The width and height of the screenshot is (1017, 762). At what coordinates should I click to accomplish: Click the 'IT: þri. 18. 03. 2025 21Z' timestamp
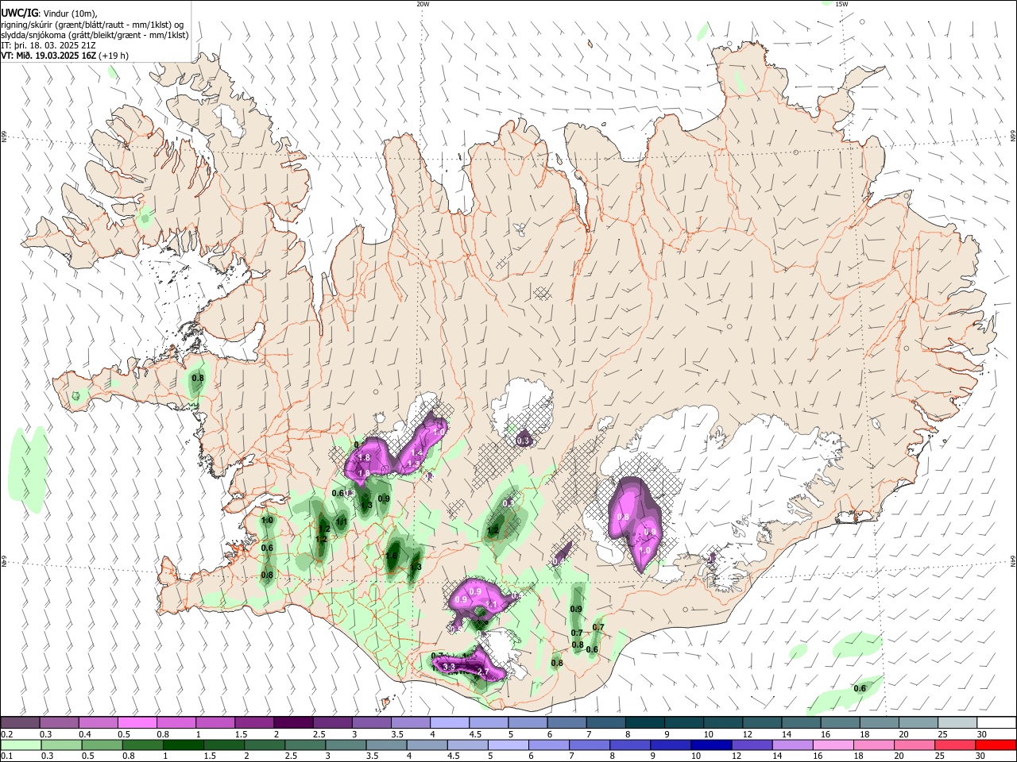tap(49, 45)
